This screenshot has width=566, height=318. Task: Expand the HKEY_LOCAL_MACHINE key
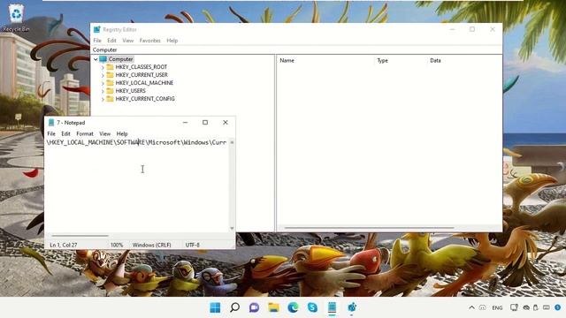pos(103,83)
